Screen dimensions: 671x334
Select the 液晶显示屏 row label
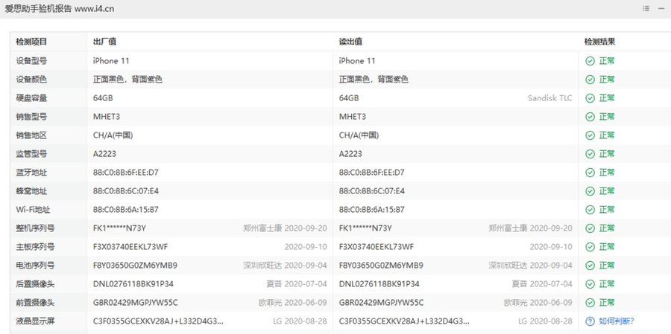(x=36, y=321)
